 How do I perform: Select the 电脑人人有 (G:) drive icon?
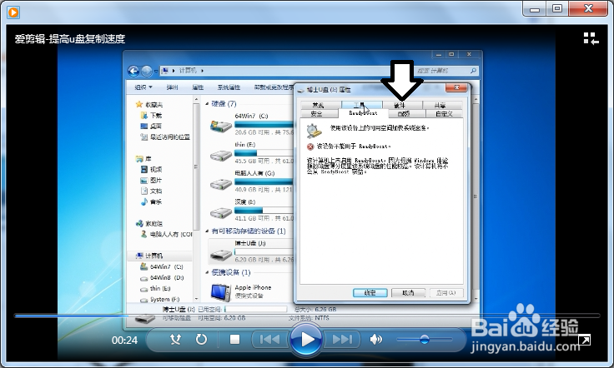coord(221,184)
